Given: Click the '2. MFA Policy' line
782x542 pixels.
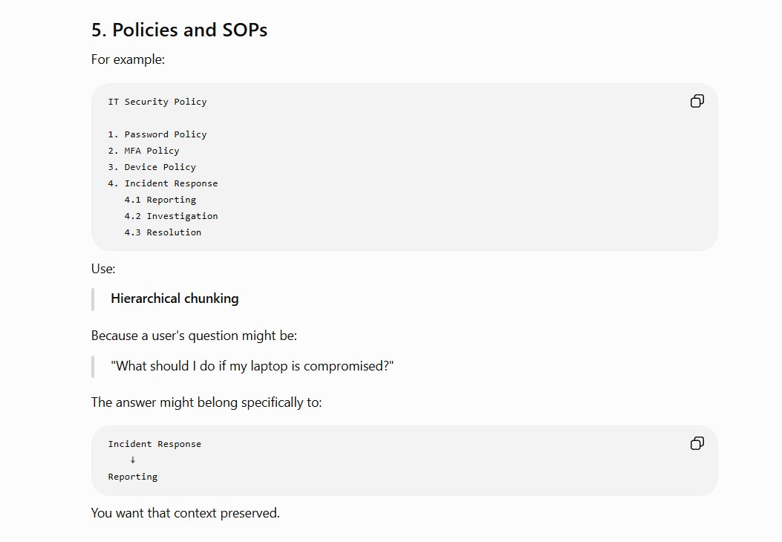Looking at the screenshot, I should pyautogui.click(x=143, y=151).
